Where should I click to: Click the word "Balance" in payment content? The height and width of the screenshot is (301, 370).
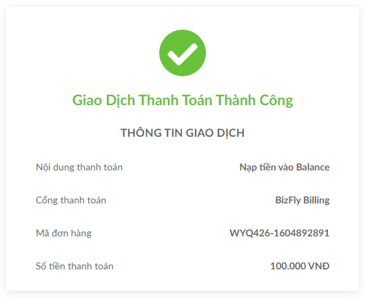(x=313, y=167)
